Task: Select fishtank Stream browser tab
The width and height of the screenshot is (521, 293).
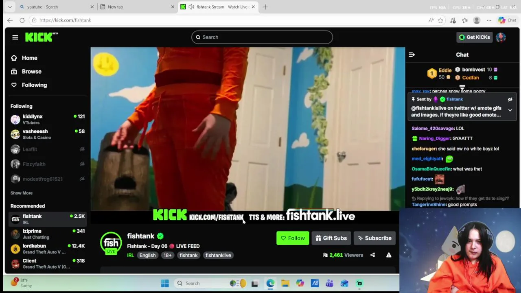Action: coord(218,7)
